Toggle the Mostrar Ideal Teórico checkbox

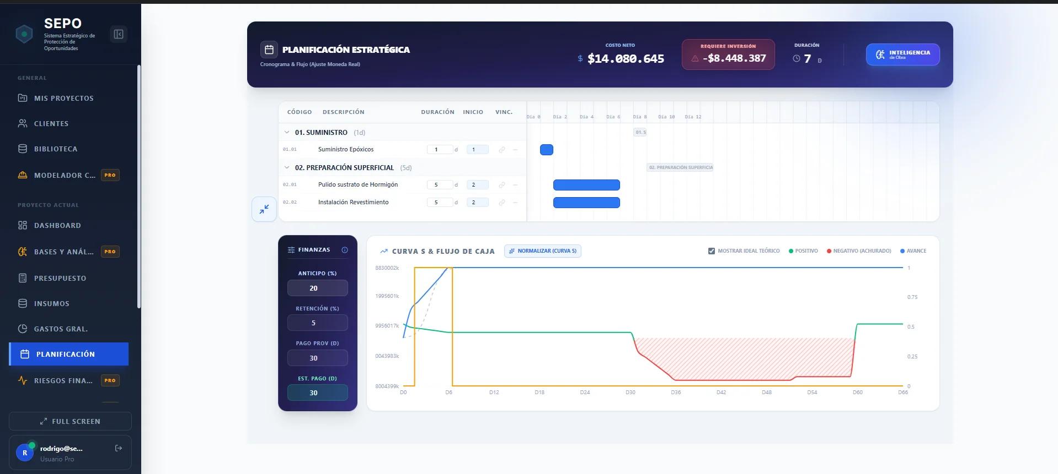(x=712, y=251)
